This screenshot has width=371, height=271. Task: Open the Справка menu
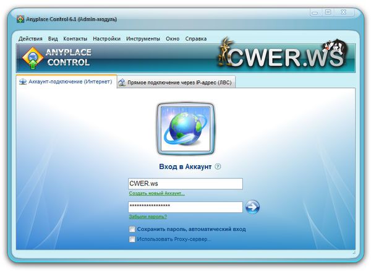[196, 38]
